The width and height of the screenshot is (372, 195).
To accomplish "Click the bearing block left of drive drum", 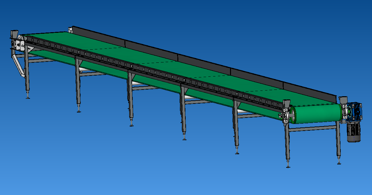I will point(285,115).
